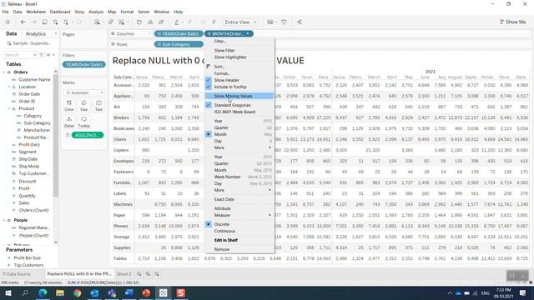Select the Continuous option

(239, 231)
